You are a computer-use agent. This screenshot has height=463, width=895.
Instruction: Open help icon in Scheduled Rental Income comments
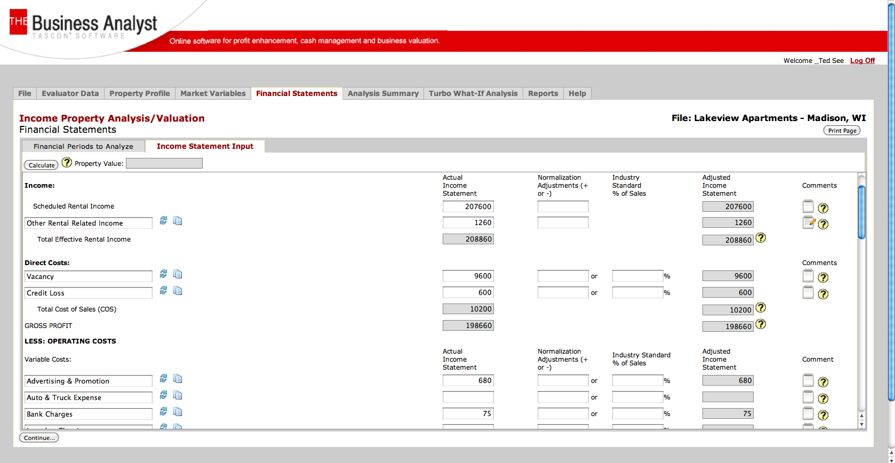(823, 208)
